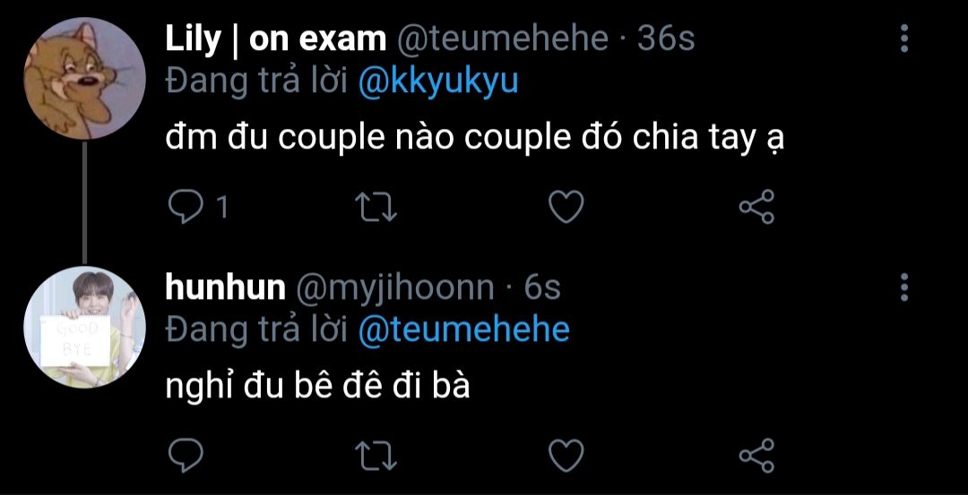Image resolution: width=968 pixels, height=495 pixels.
Task: Open more options for Lily's tweet
Action: click(x=904, y=38)
